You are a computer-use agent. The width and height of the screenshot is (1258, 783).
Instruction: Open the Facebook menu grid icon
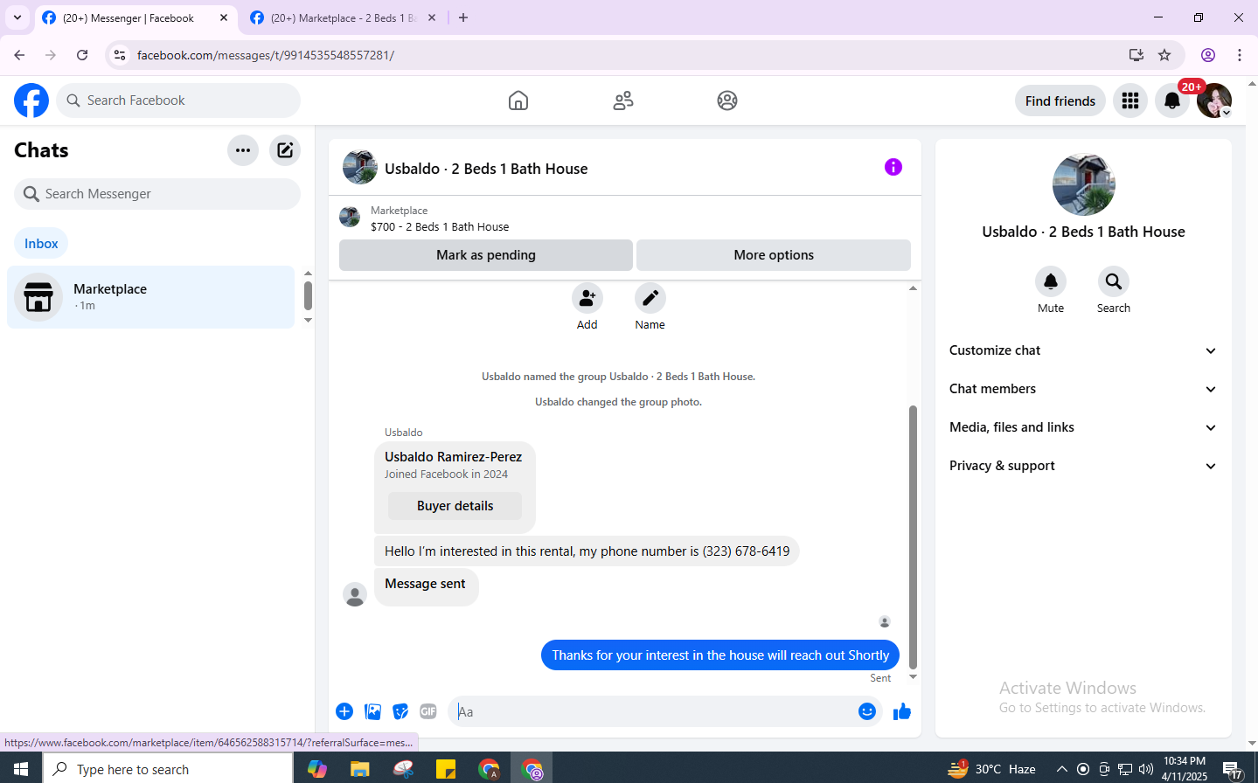[x=1130, y=100]
